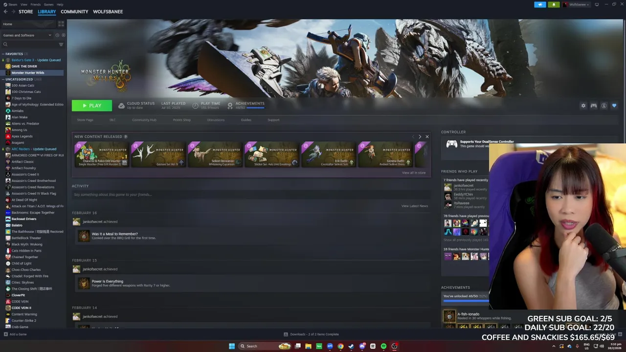This screenshot has width=626, height=352.
Task: Open Gesture Set Vol. 9 thumbnail
Action: [x=158, y=154]
